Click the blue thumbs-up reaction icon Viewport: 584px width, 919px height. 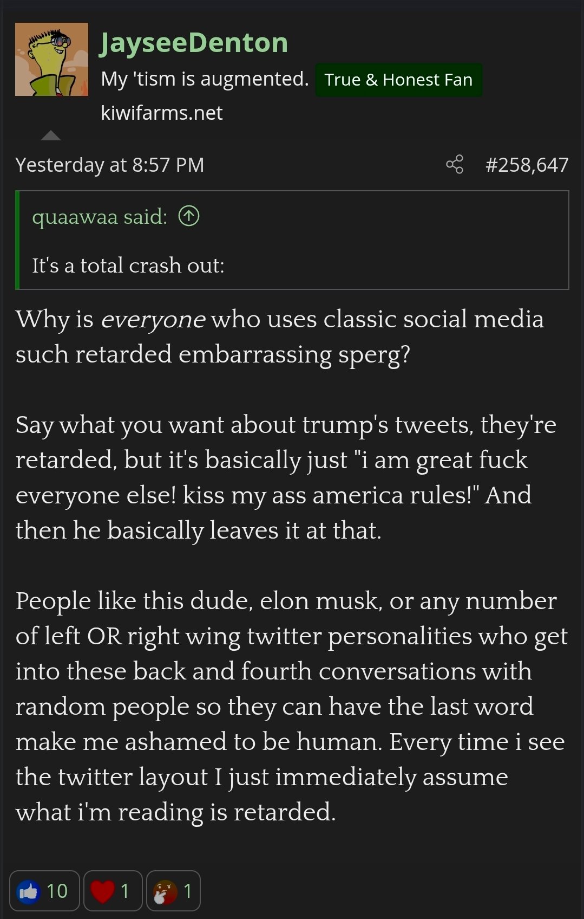(x=29, y=891)
